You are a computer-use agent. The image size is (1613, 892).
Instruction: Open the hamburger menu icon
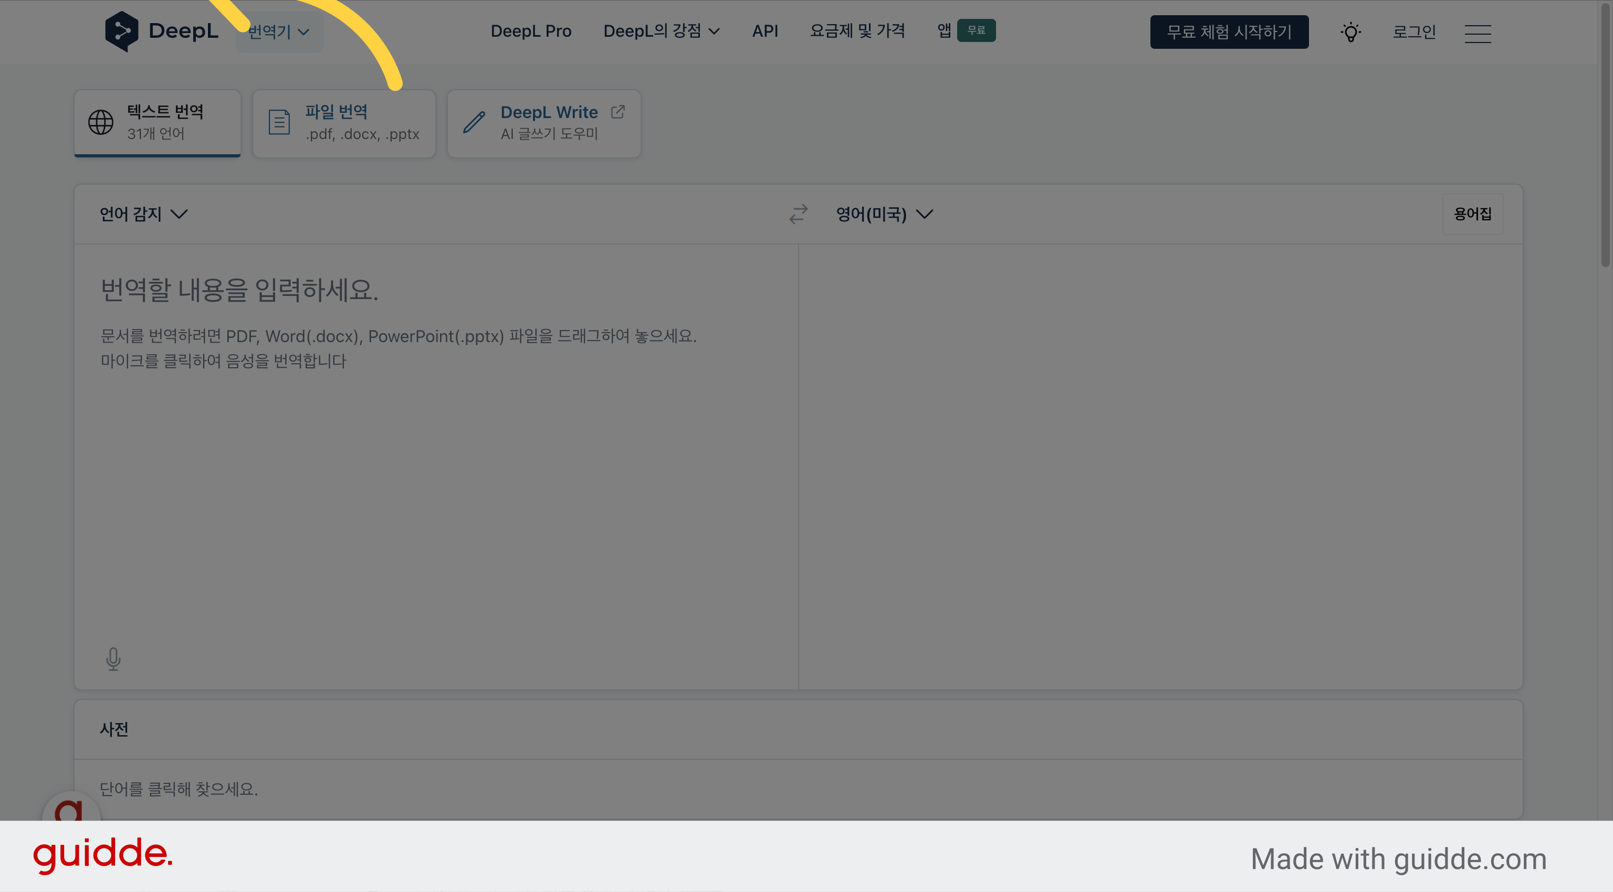coord(1477,34)
